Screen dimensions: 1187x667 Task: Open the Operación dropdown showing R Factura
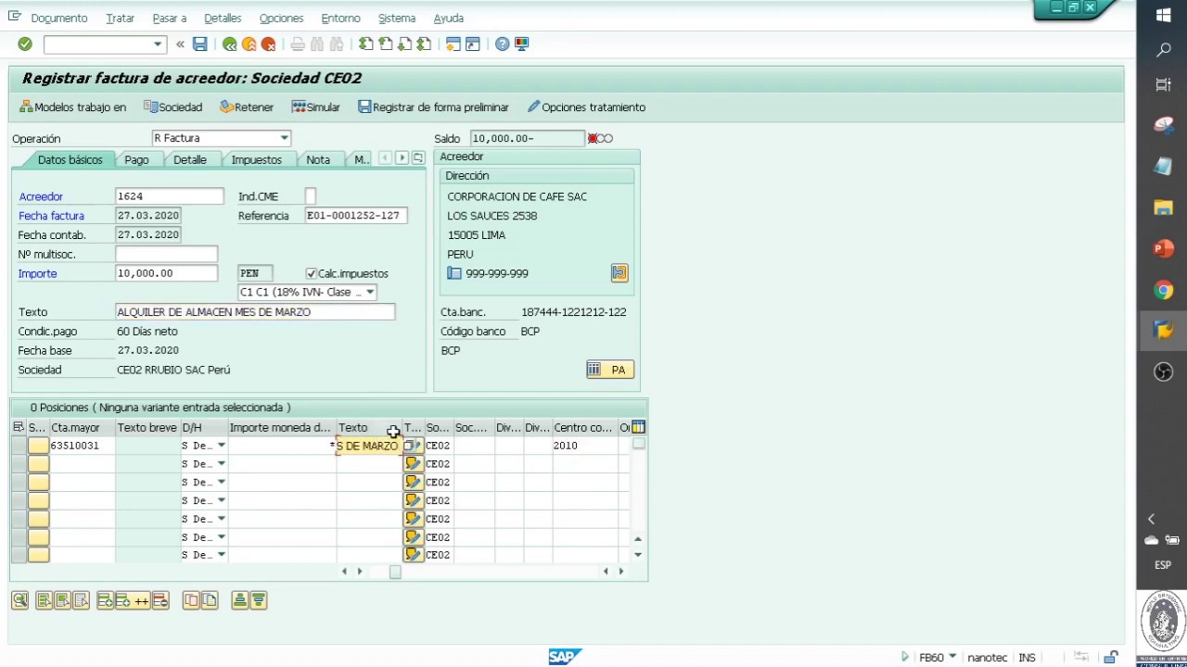tap(284, 138)
